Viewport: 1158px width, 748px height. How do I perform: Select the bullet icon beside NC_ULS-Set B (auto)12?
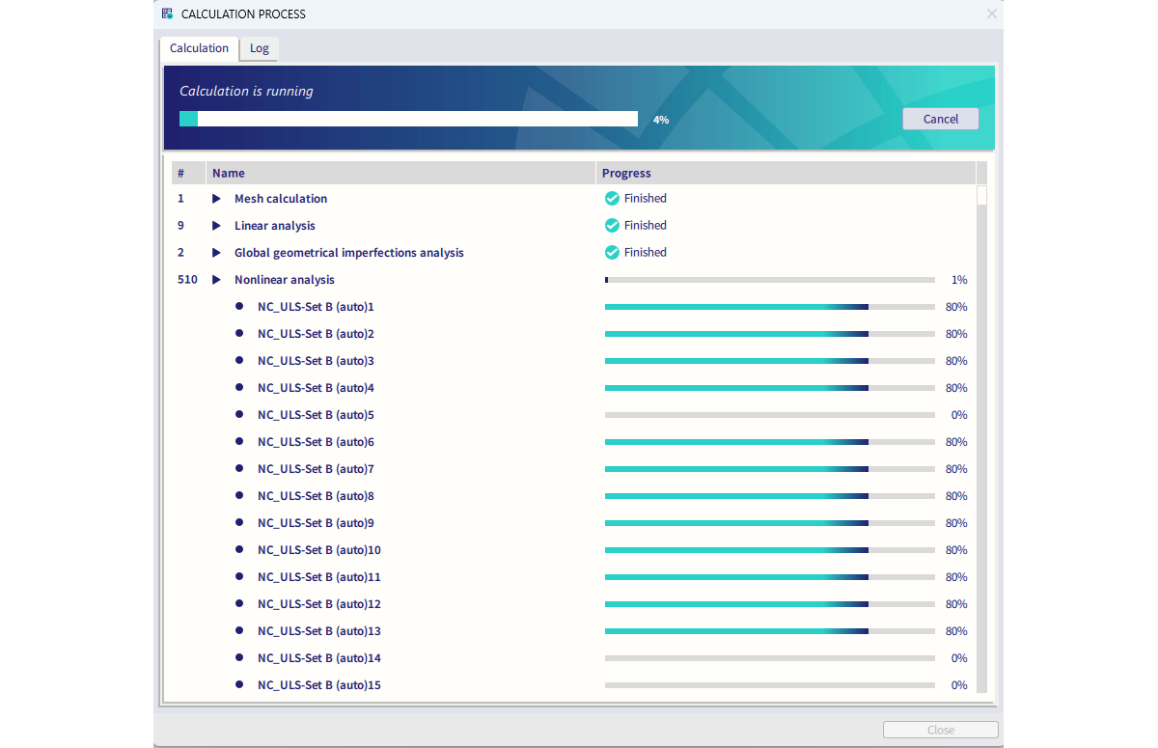coord(238,603)
